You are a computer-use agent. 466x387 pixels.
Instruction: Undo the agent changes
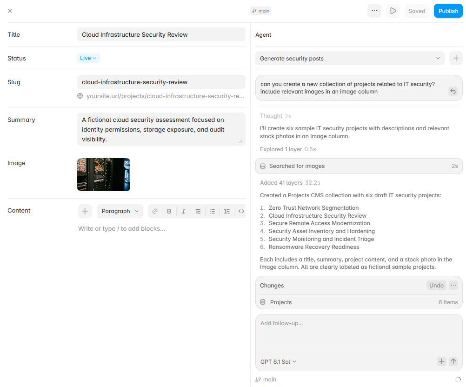[x=436, y=285]
